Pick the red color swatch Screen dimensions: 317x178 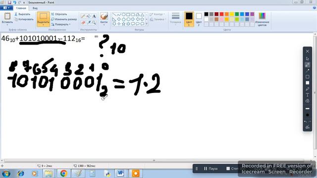pos(221,14)
